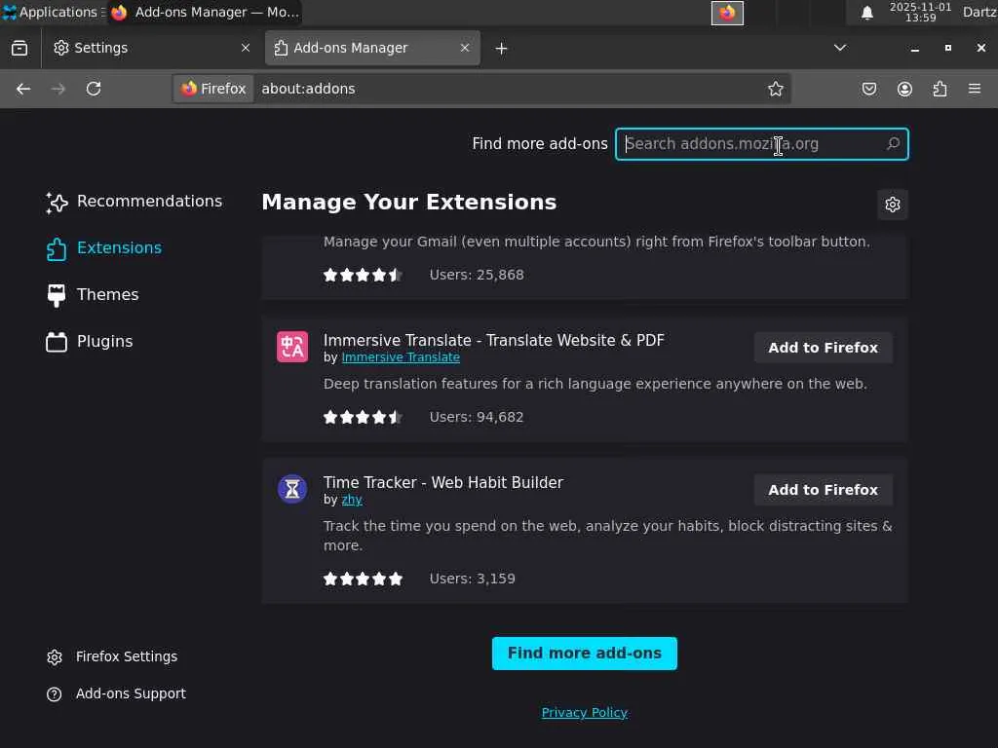
Task: Click the Immersive Translate extension icon
Action: (292, 347)
